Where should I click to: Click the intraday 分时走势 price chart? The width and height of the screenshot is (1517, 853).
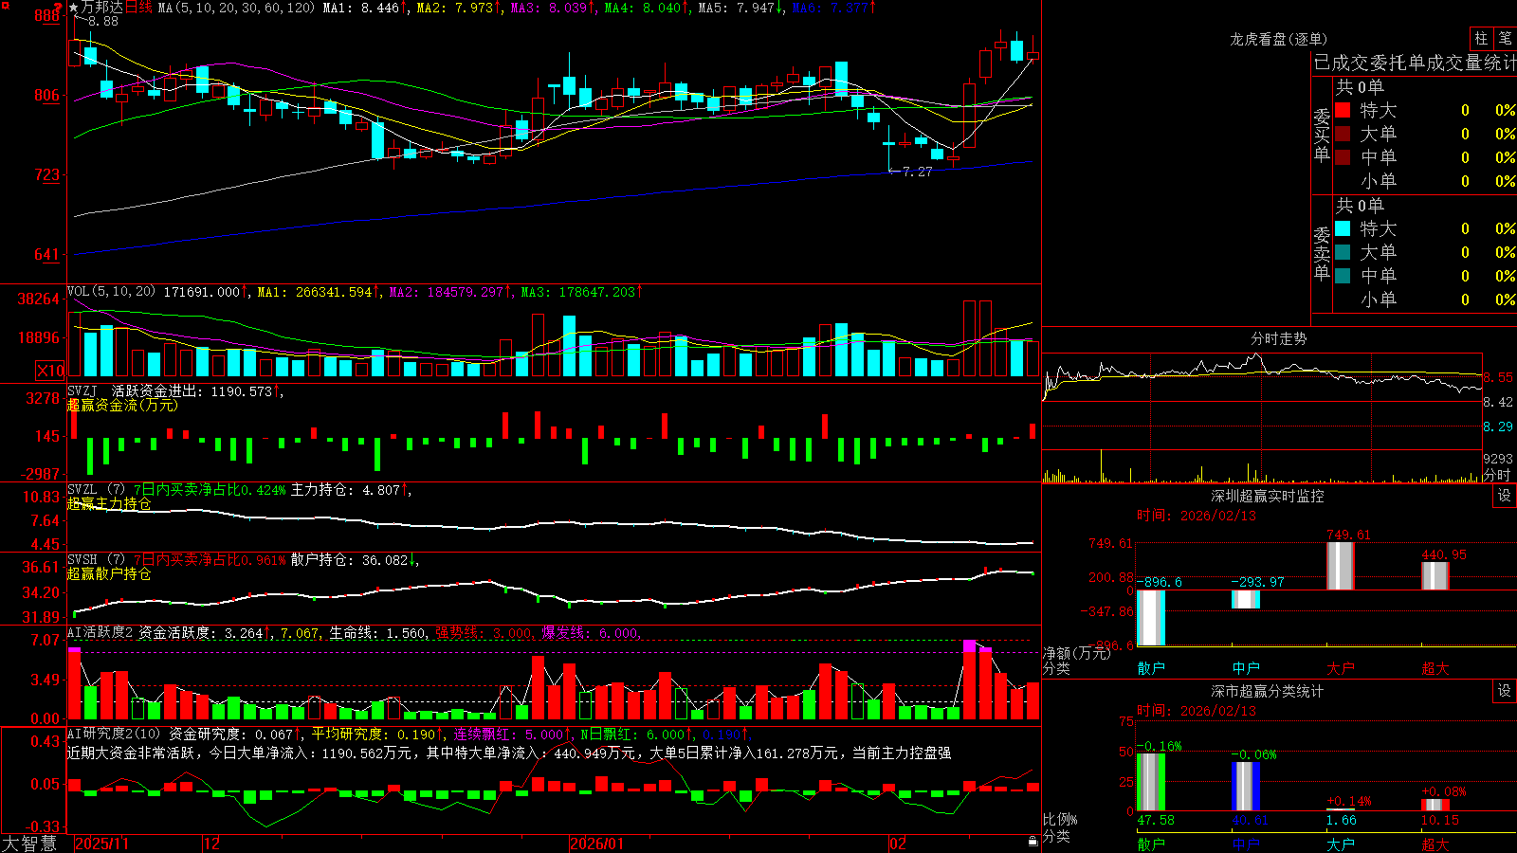coord(1262,400)
